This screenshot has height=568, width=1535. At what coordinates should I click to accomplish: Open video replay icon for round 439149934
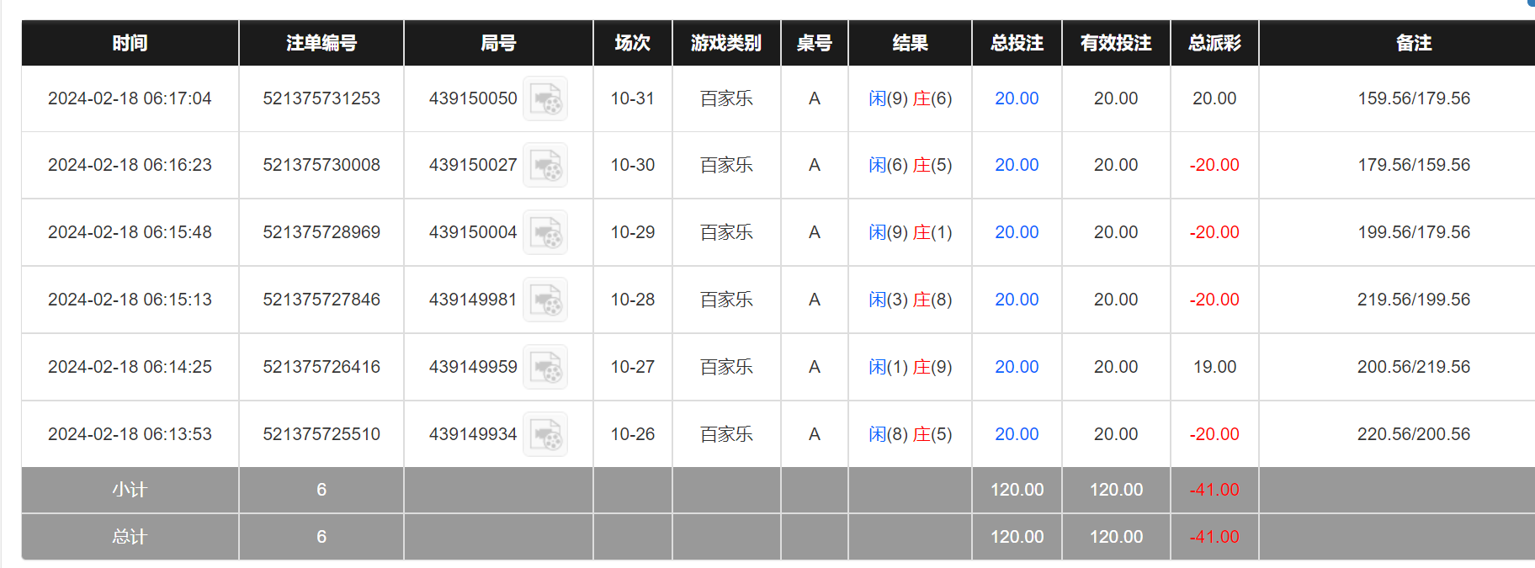[x=545, y=434]
